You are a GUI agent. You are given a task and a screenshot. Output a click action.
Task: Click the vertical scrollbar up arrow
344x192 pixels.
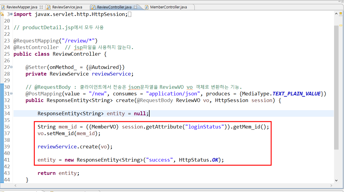click(336, 14)
